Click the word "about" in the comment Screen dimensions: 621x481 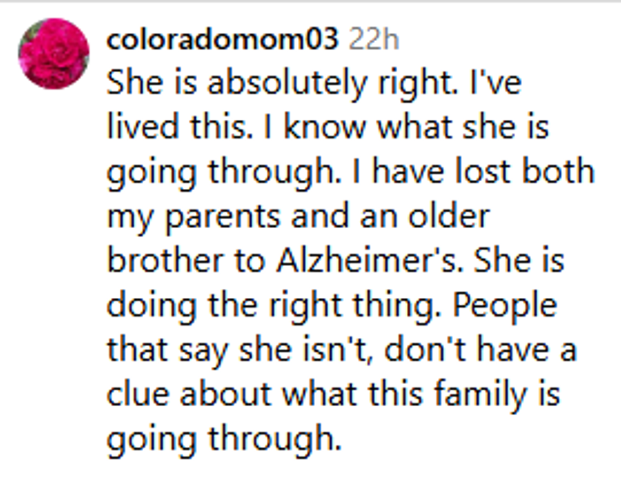click(x=225, y=394)
